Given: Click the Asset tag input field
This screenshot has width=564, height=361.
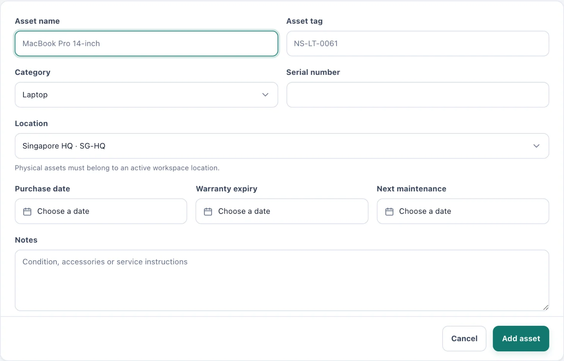Looking at the screenshot, I should [x=418, y=44].
